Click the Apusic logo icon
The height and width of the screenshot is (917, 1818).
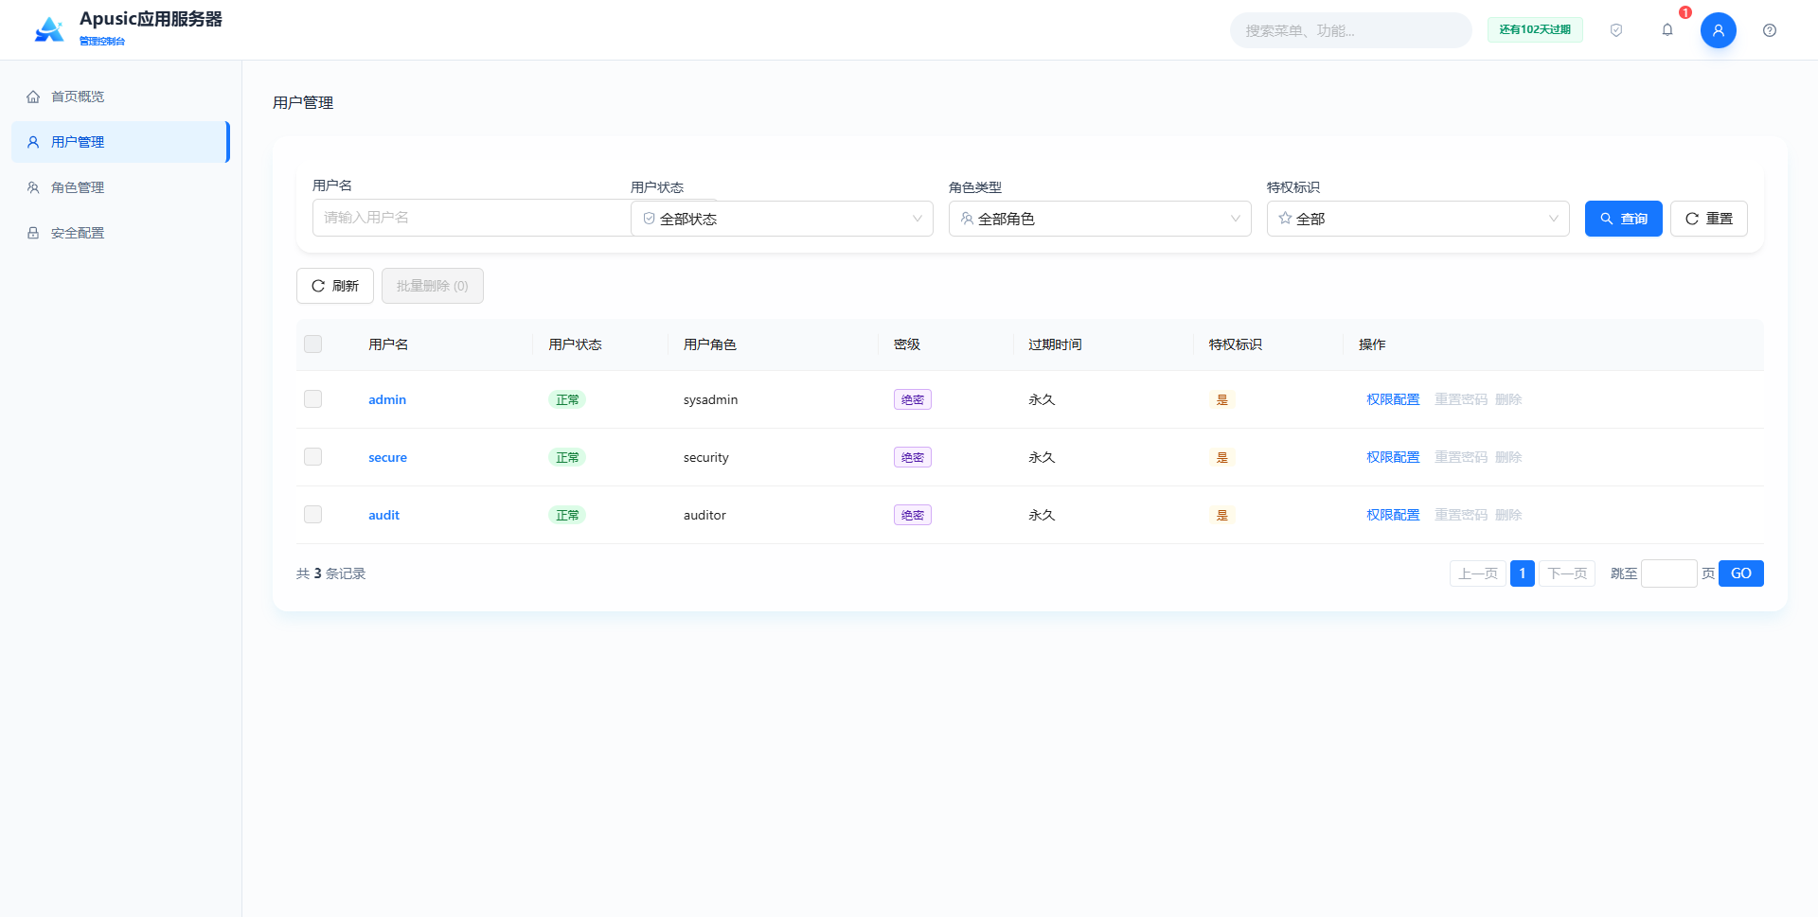[49, 29]
